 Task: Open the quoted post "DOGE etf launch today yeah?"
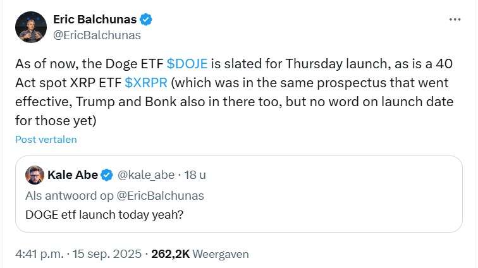[x=103, y=214]
